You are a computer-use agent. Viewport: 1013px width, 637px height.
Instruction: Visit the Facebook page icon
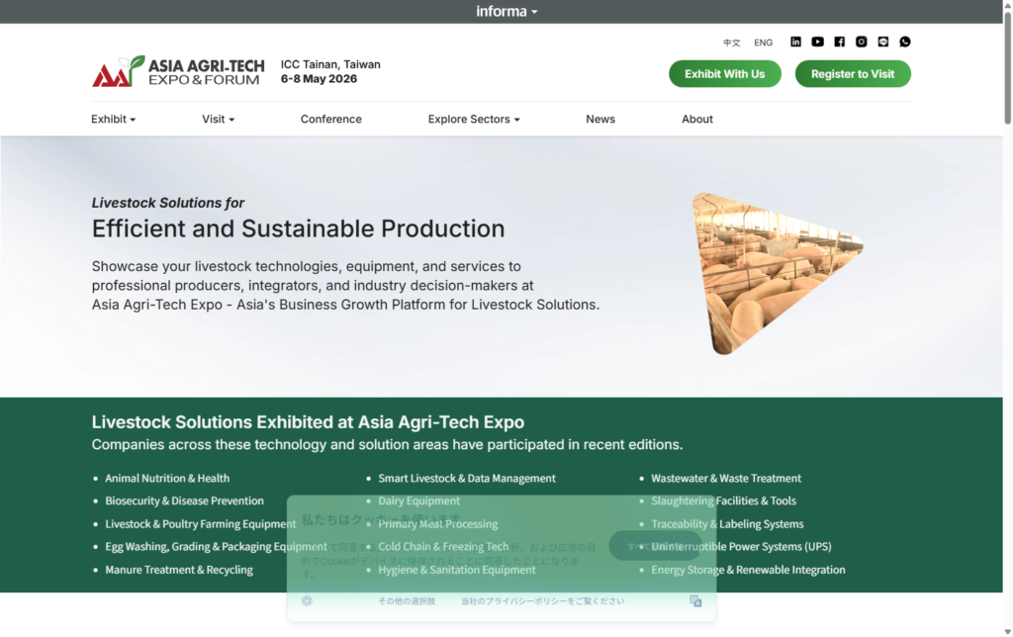839,42
